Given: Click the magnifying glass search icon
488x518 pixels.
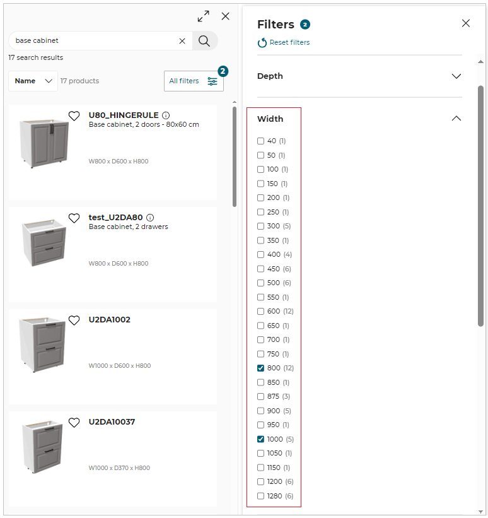Looking at the screenshot, I should [x=204, y=41].
